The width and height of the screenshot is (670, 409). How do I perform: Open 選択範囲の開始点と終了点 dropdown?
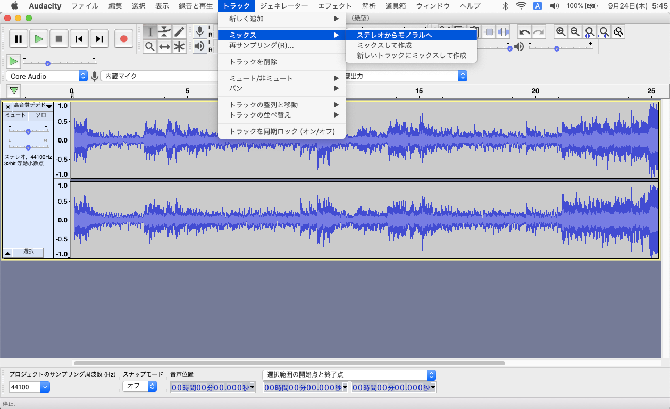pyautogui.click(x=349, y=375)
